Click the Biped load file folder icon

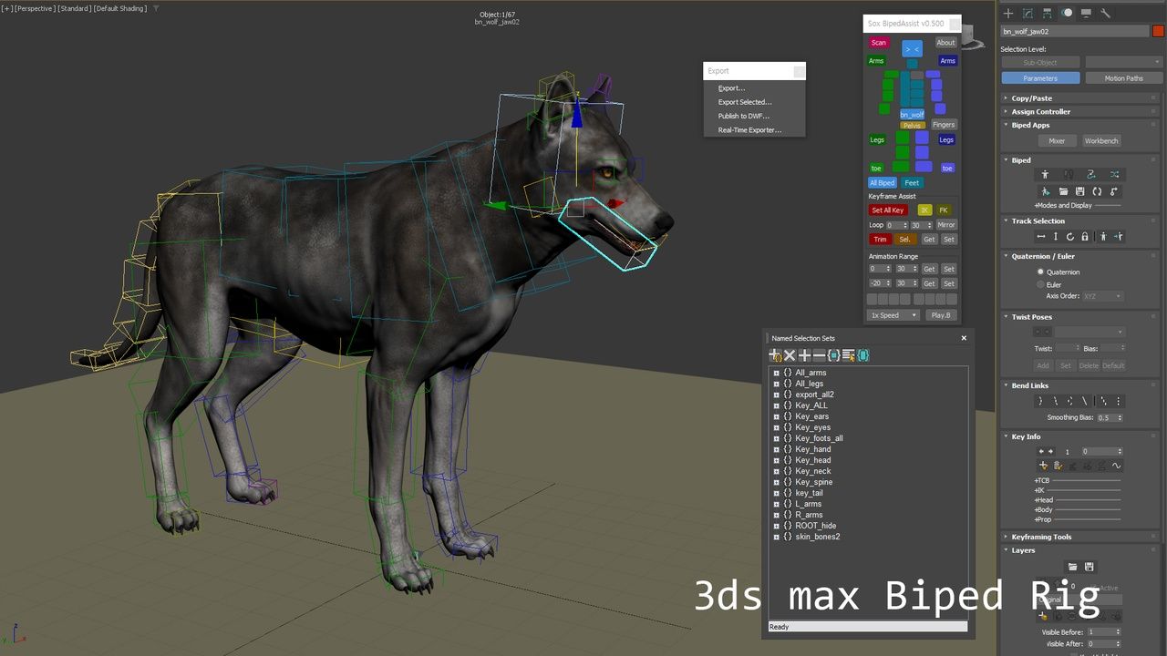(x=1062, y=191)
